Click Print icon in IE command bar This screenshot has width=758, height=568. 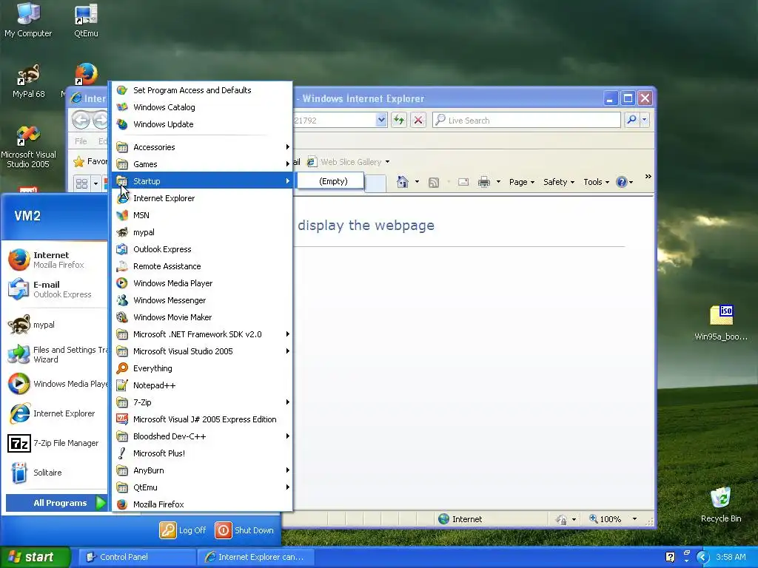(x=484, y=182)
